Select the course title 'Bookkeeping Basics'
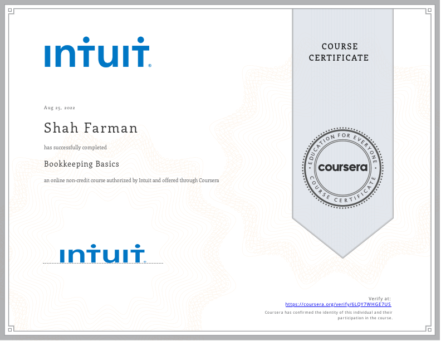Image resolution: width=441 pixels, height=341 pixels. (x=81, y=164)
